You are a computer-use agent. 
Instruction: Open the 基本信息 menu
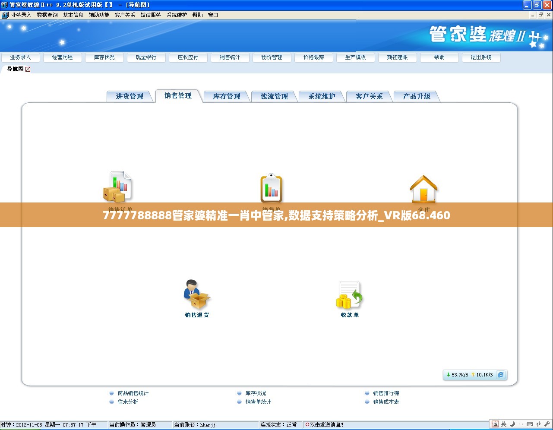73,15
